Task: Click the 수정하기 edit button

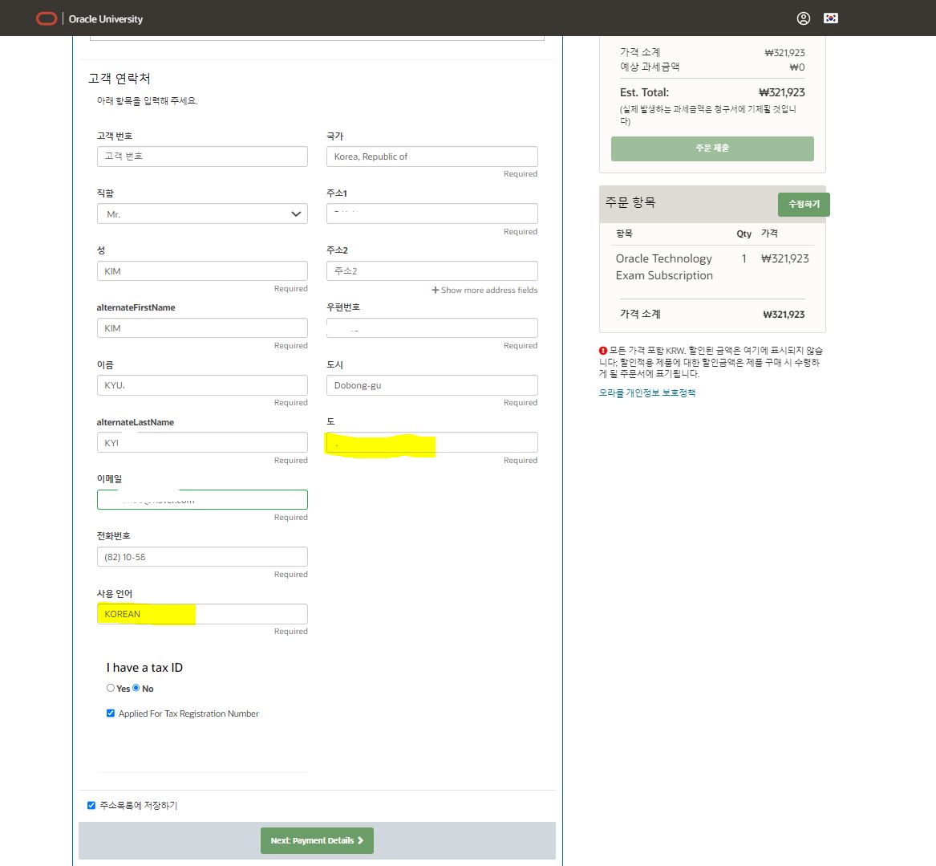Action: [804, 204]
